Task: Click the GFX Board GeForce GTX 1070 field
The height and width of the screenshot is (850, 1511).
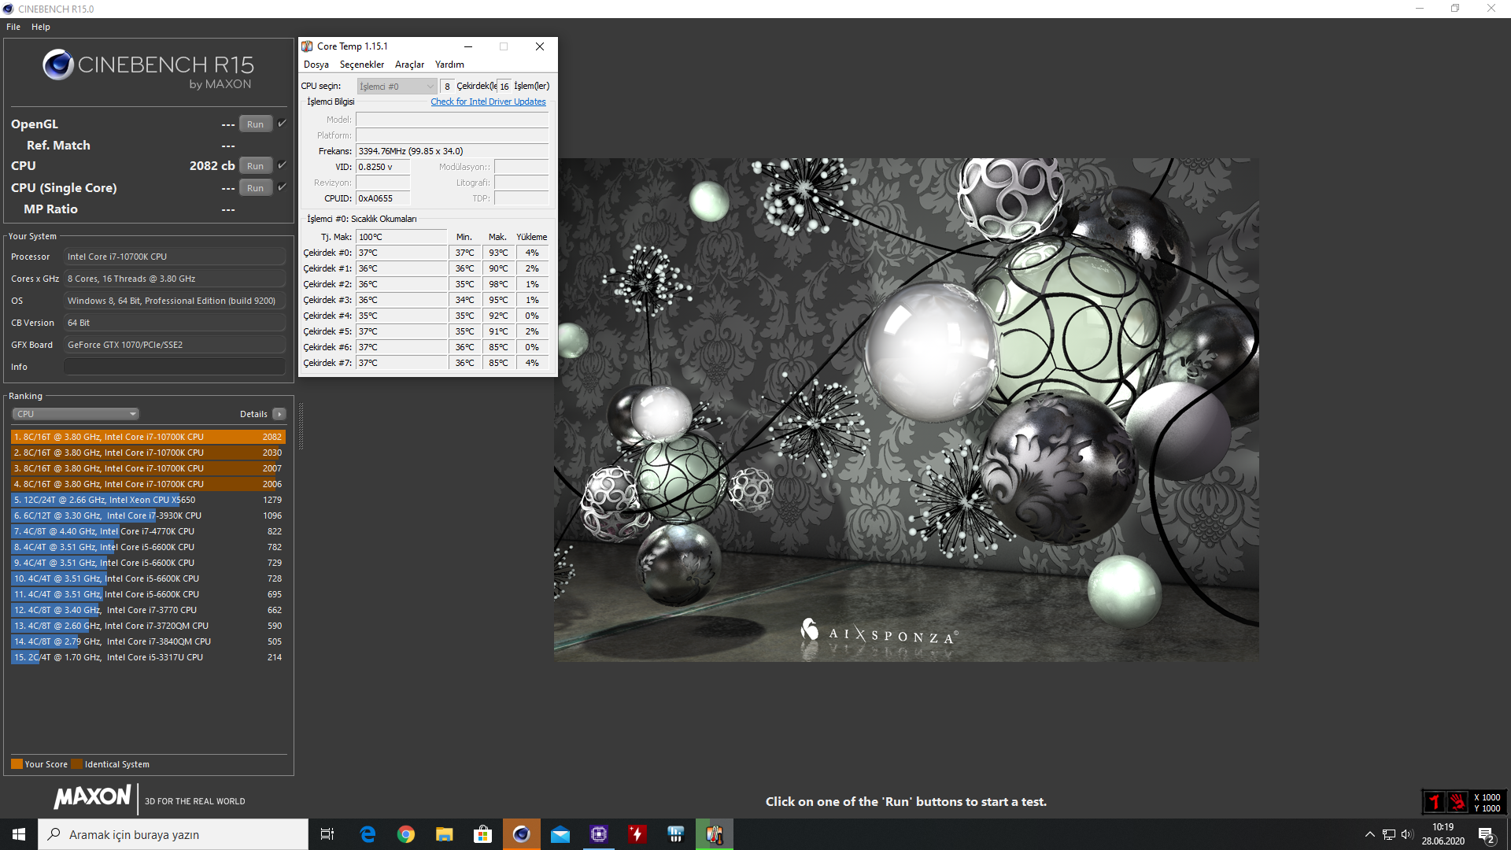Action: point(175,345)
